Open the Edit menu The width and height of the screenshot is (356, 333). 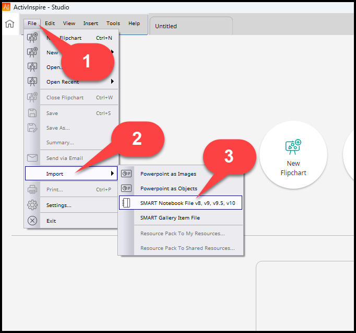coord(50,23)
